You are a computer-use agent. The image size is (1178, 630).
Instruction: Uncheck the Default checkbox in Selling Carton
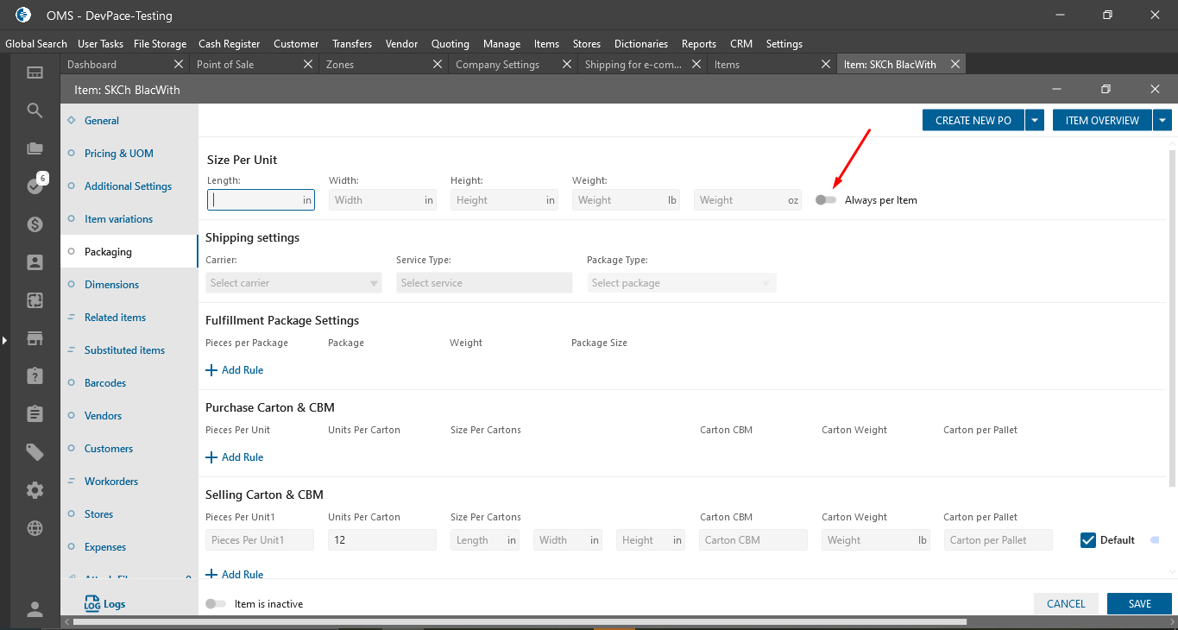[1088, 540]
